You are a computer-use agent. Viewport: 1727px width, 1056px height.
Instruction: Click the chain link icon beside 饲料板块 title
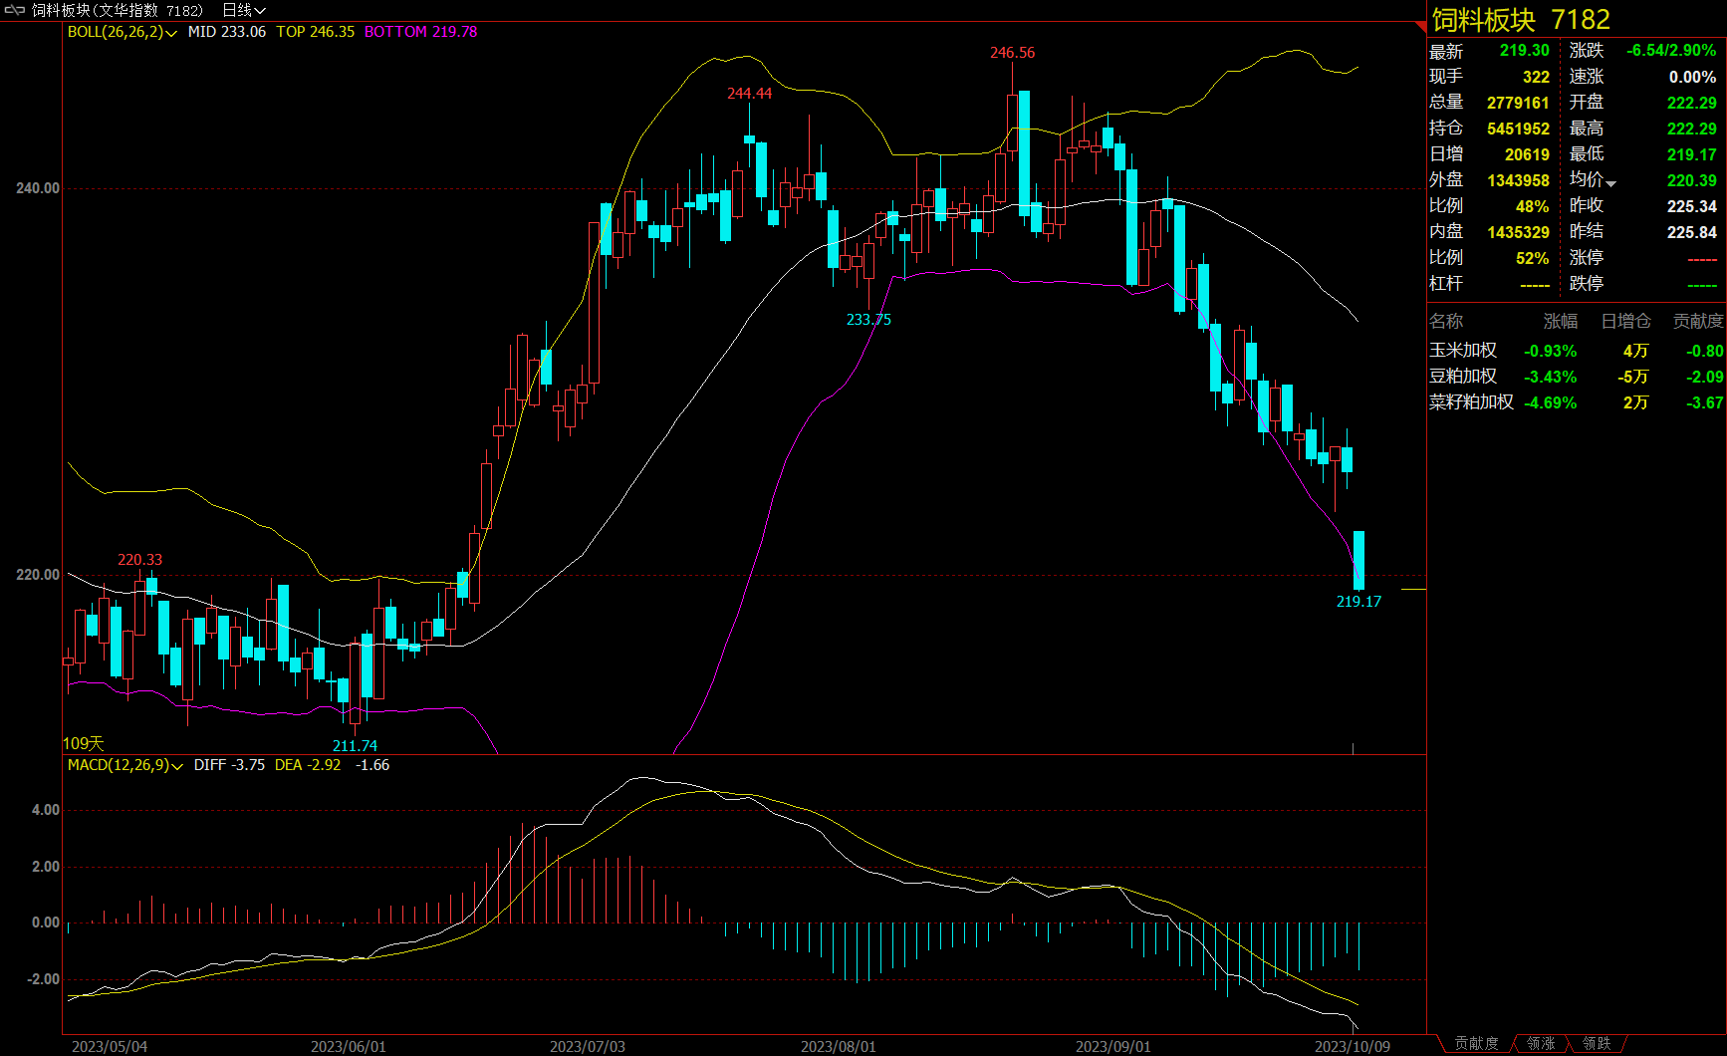click(x=15, y=10)
